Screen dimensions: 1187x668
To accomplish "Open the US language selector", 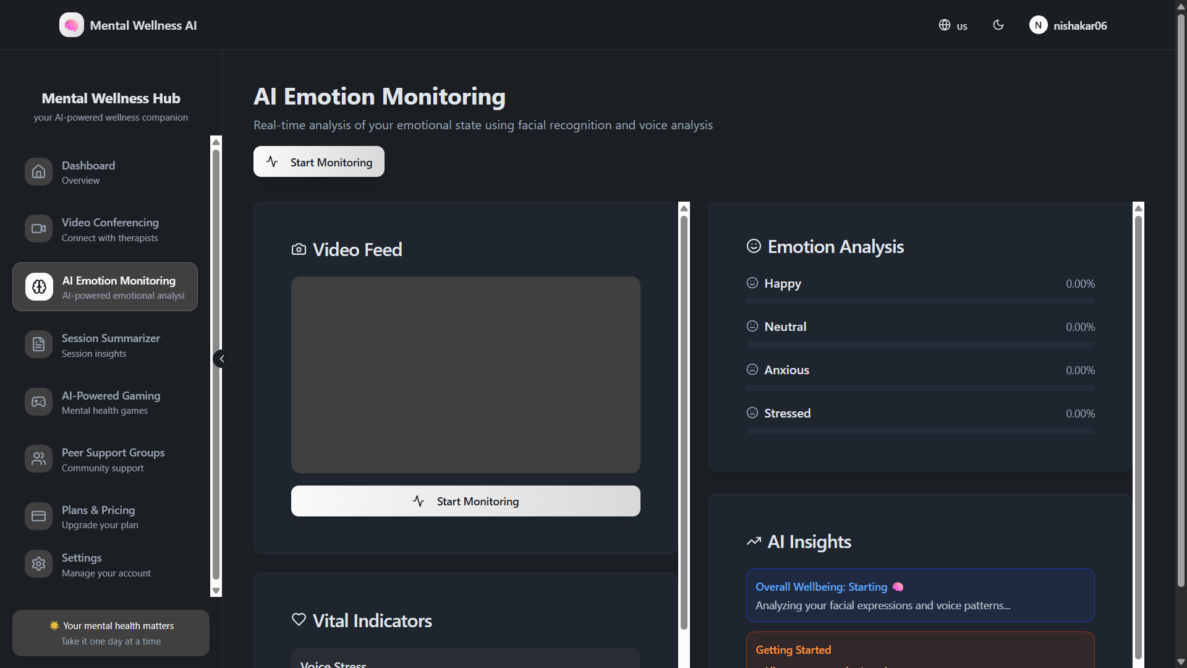I will [953, 25].
